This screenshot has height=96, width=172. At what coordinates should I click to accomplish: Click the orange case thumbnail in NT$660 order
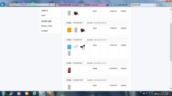[x=69, y=30]
